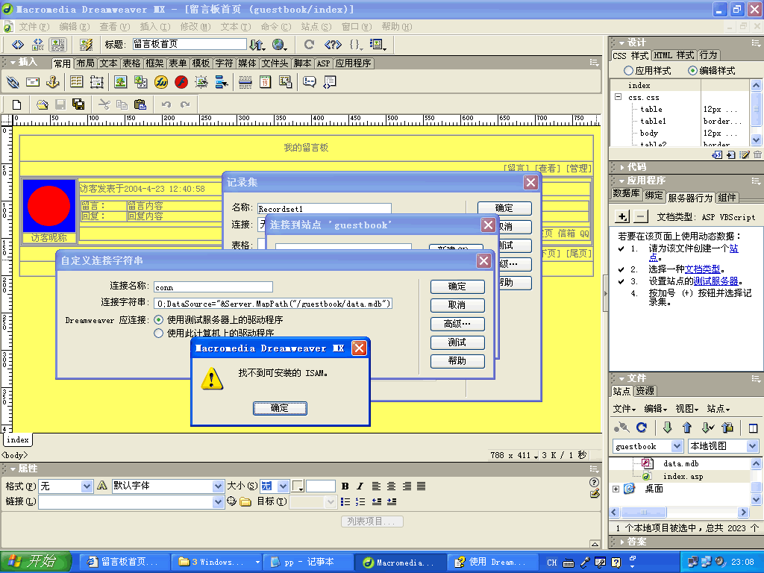
Task: Click the 标题 title field
Action: (x=189, y=44)
